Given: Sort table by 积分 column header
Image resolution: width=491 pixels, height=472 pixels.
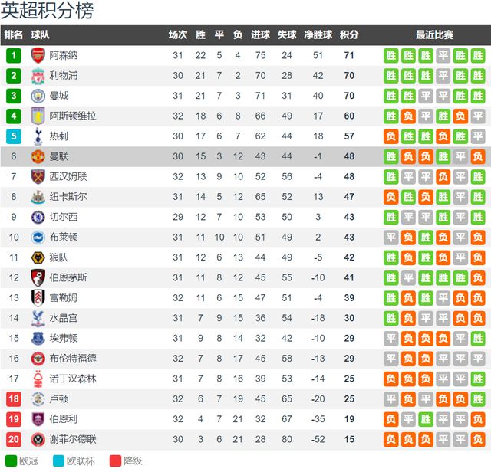Looking at the screenshot, I should pos(349,34).
